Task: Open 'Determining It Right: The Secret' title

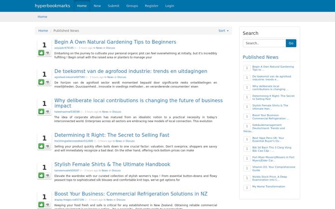Action: pyautogui.click(x=112, y=135)
